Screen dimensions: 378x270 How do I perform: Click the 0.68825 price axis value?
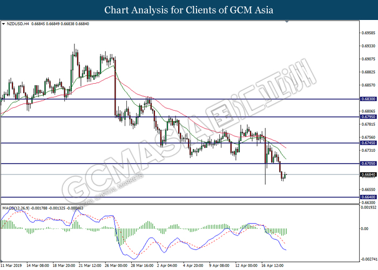tap(369, 72)
